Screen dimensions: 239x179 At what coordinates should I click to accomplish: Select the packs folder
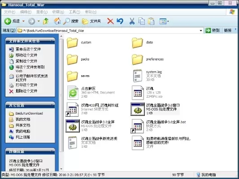pos(78,60)
